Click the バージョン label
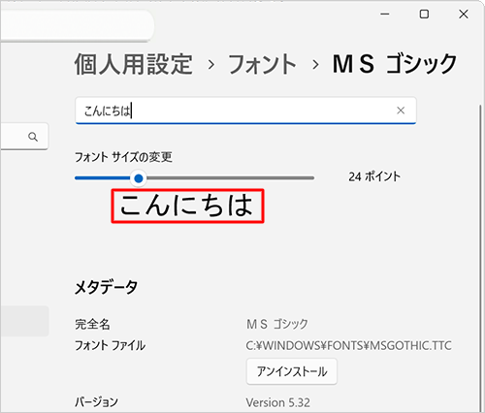The height and width of the screenshot is (413, 485). tap(96, 402)
